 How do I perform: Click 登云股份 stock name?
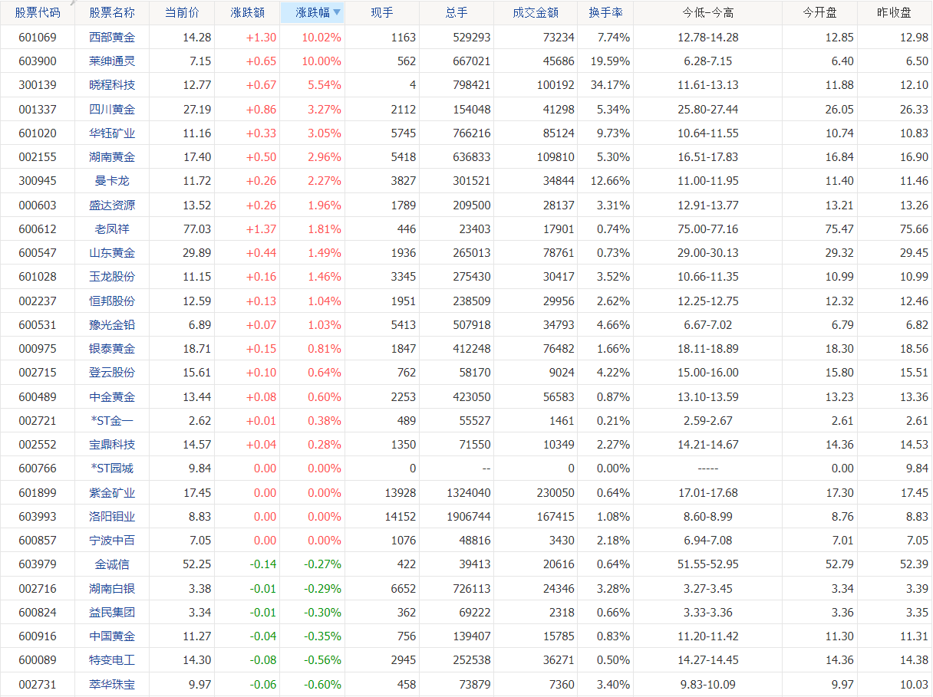[x=112, y=373]
